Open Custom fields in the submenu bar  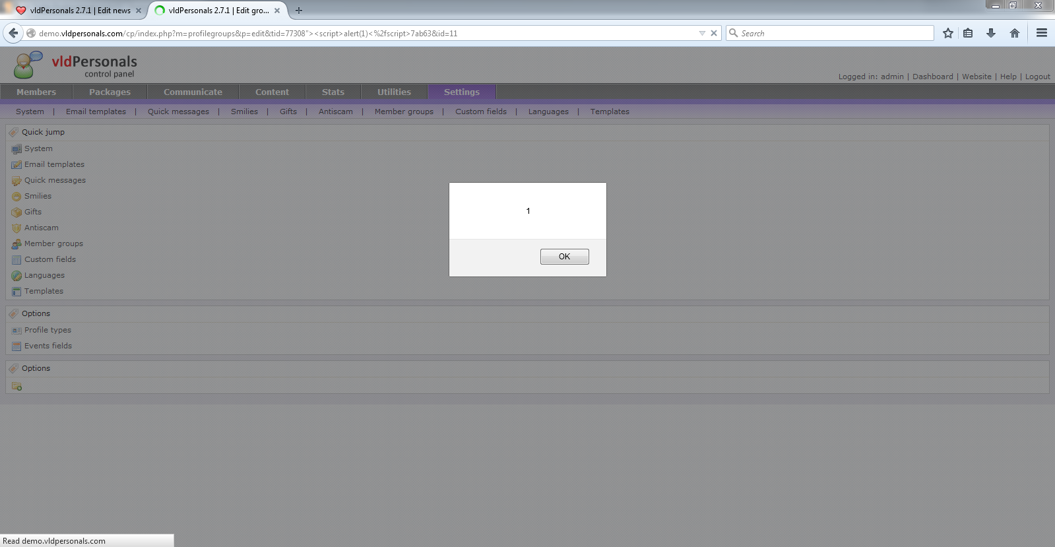point(481,112)
